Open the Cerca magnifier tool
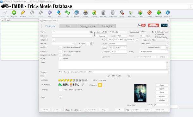Viewport: 193px width, 117px height. click(59, 13)
